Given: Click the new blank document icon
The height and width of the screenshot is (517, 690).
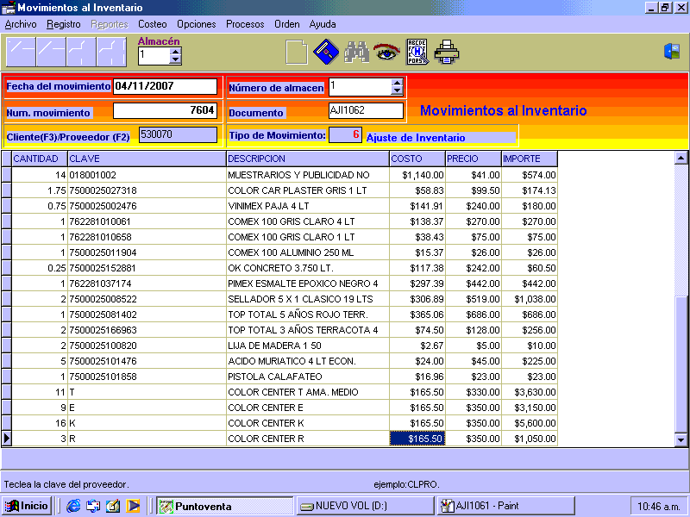Looking at the screenshot, I should (x=296, y=53).
